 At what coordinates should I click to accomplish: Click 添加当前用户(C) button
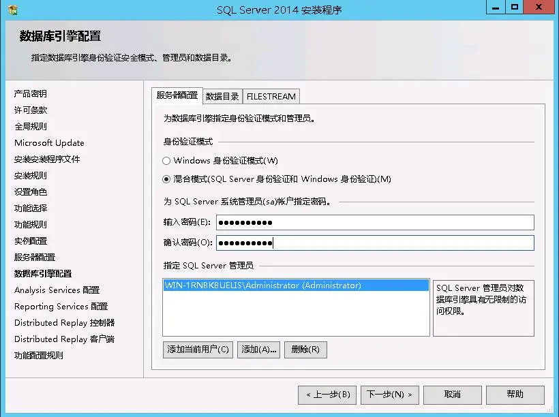click(x=198, y=350)
